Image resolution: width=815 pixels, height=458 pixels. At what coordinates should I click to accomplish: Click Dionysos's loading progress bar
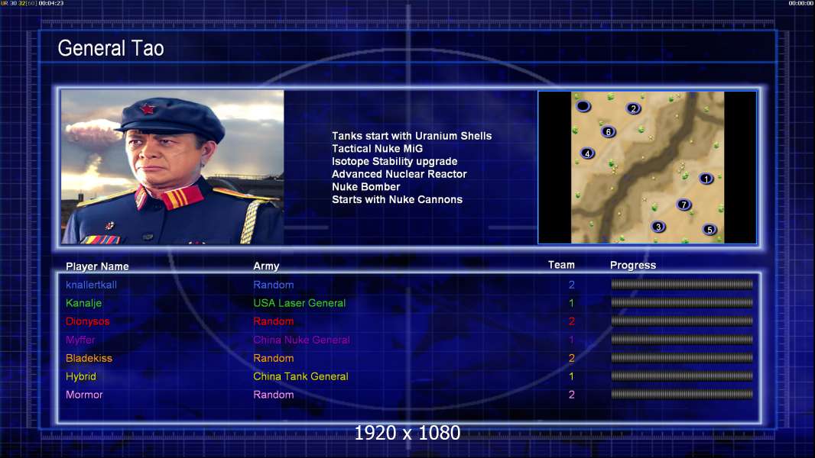682,321
